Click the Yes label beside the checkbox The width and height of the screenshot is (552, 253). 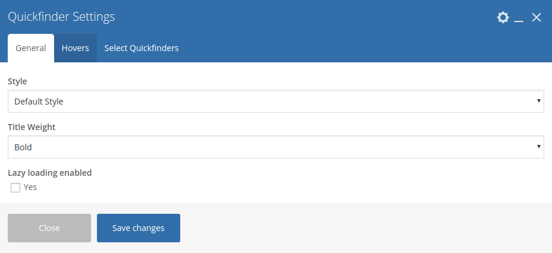coord(30,187)
